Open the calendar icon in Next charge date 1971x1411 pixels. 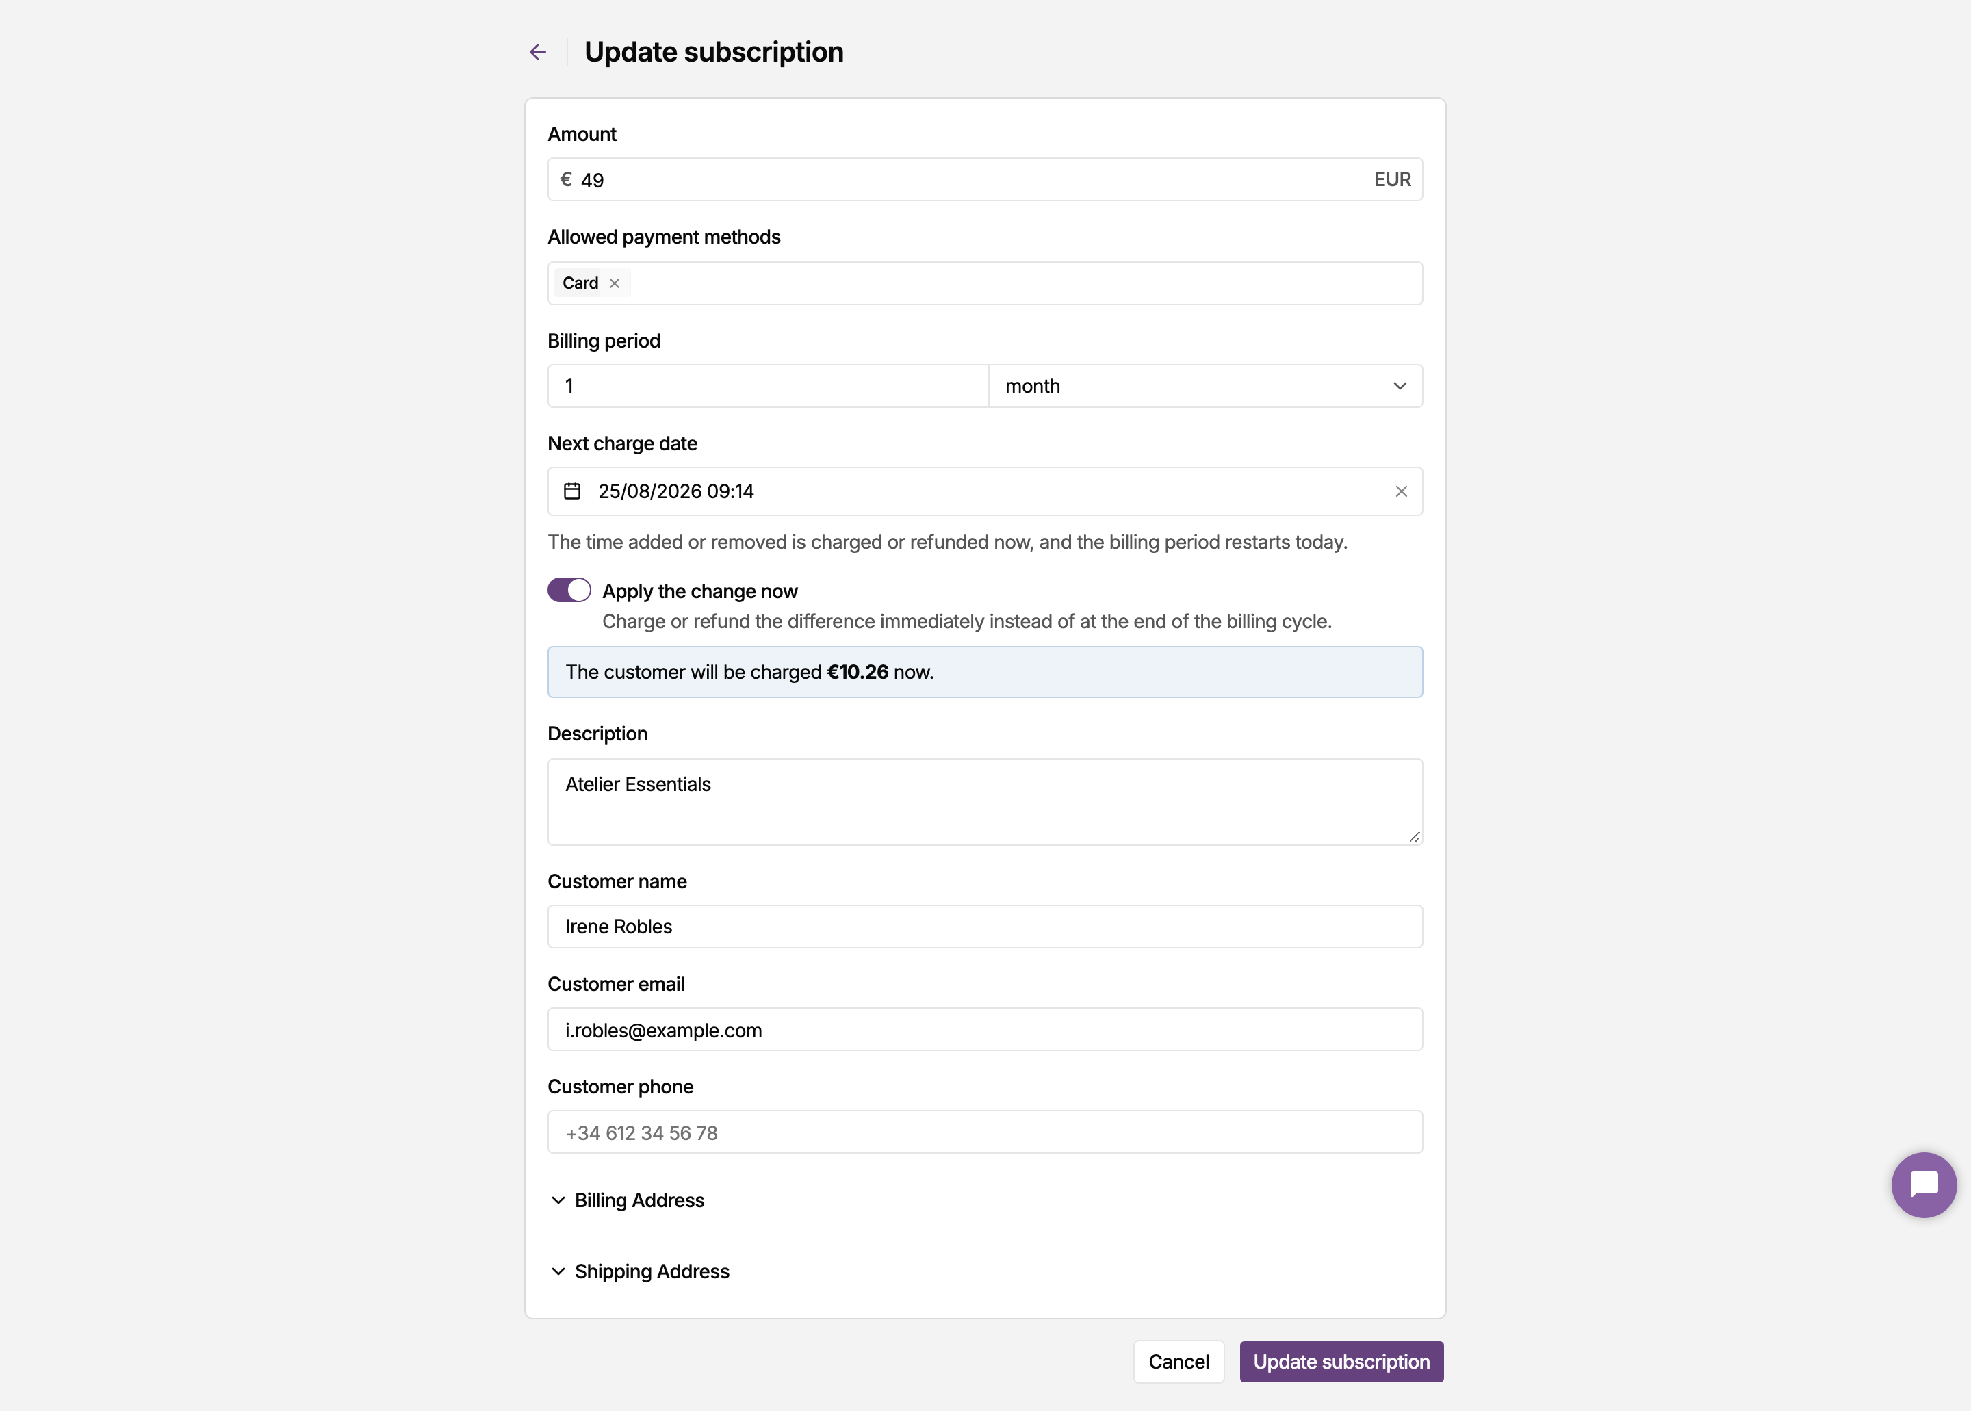(572, 491)
